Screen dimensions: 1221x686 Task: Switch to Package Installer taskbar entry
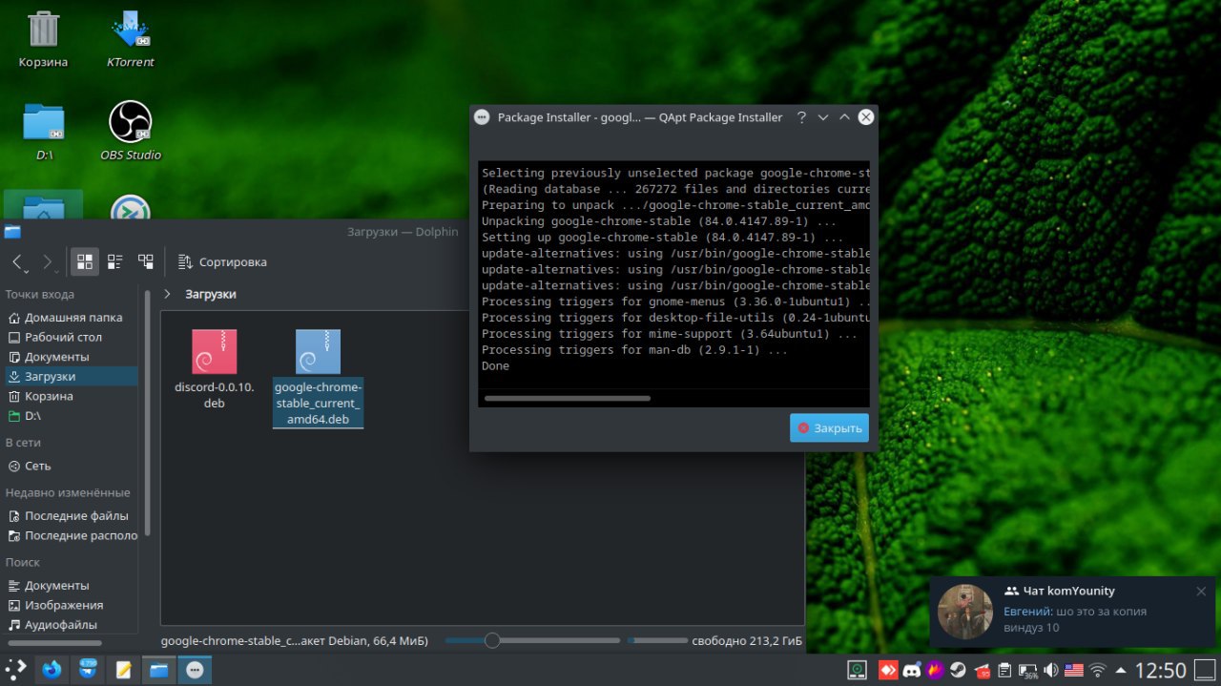(x=195, y=670)
